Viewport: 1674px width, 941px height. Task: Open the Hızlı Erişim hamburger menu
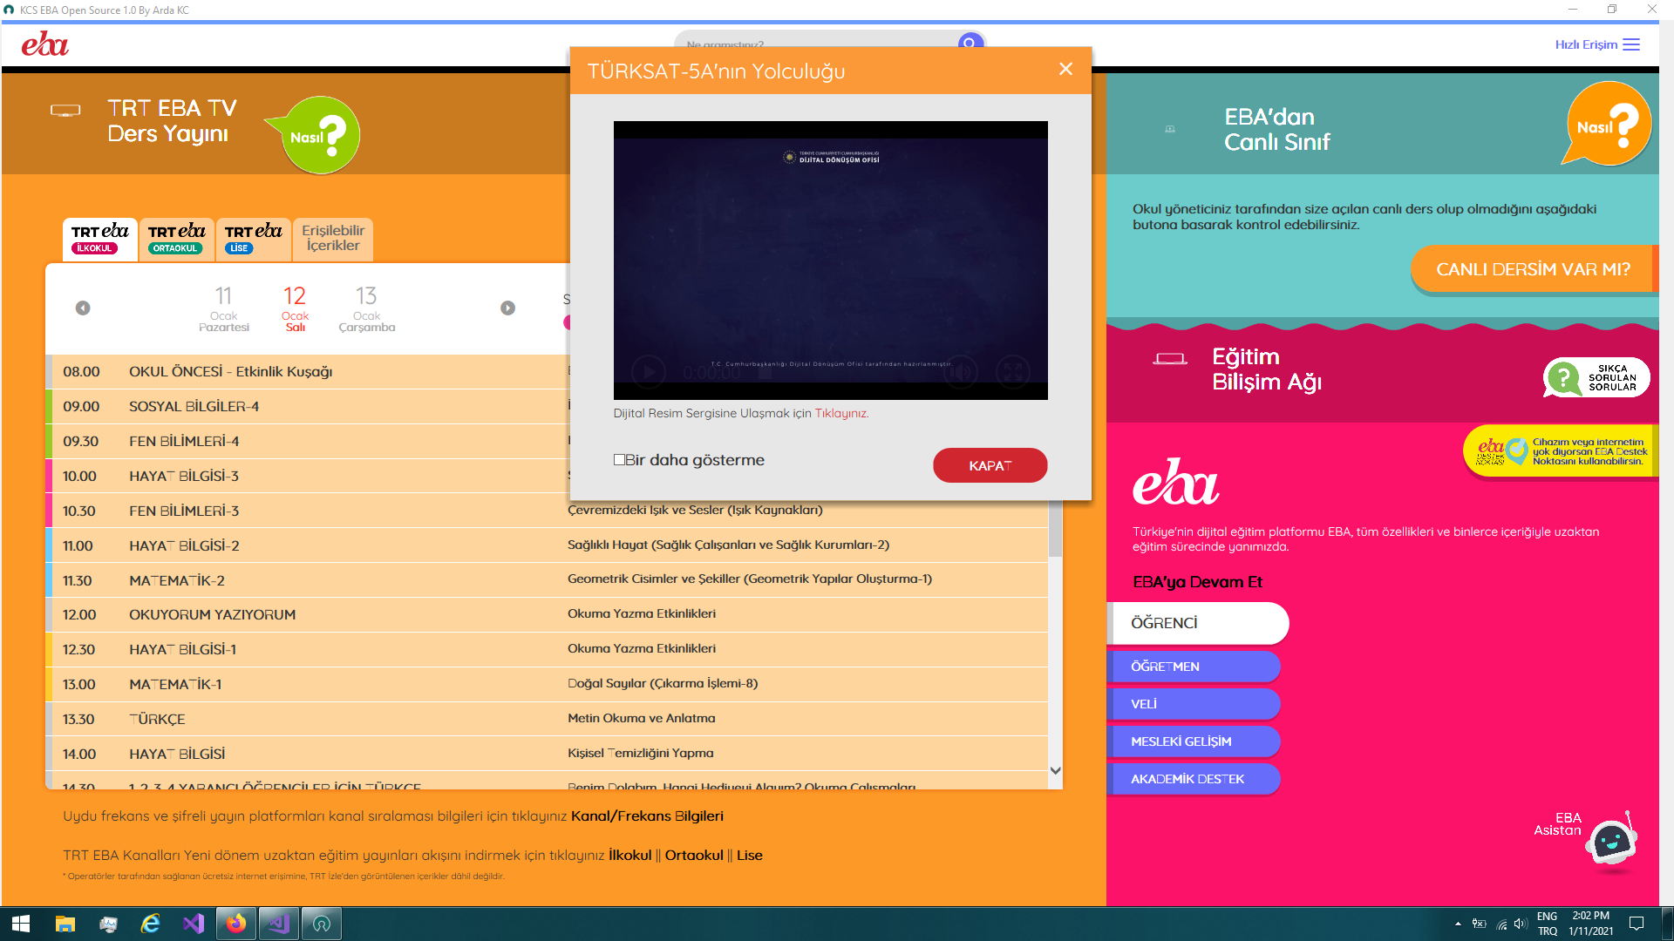pyautogui.click(x=1631, y=44)
